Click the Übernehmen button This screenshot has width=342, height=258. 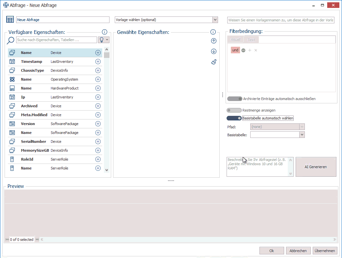[325, 251]
